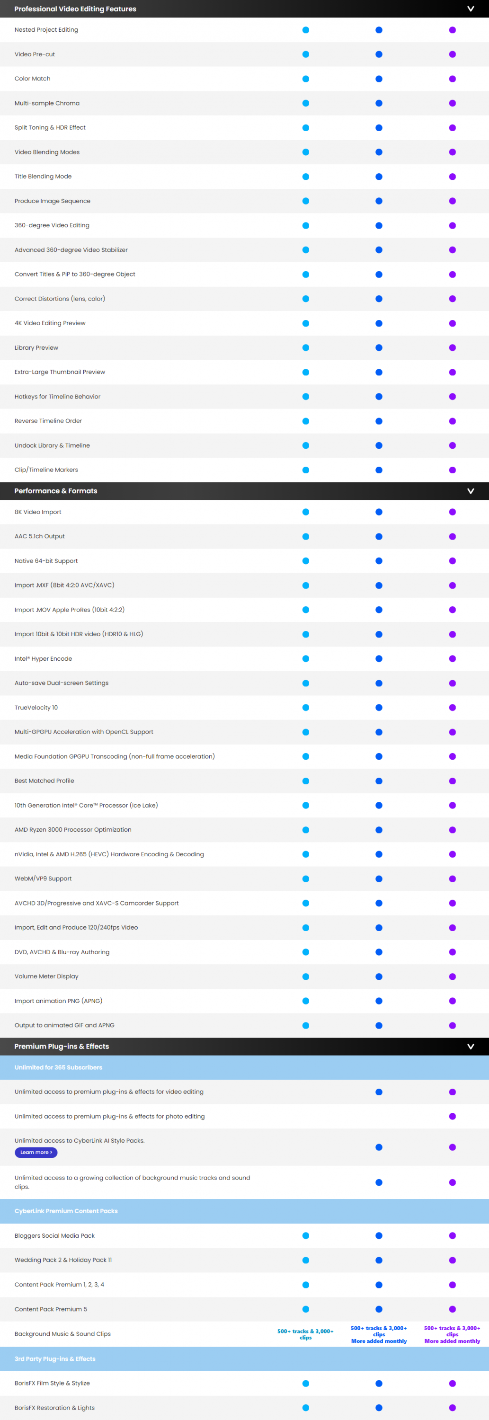Collapse the Premium Plug-ins & Effects section

point(470,1047)
